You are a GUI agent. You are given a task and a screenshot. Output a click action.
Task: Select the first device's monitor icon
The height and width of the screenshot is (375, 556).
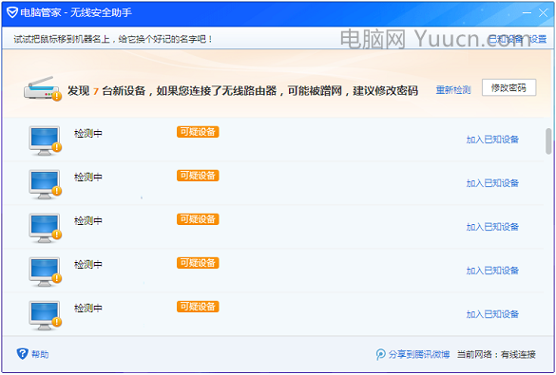click(x=45, y=141)
